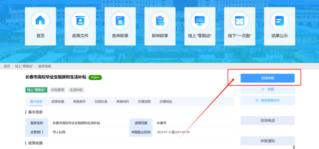Open the 申报通知 panel header
319x149 pixels.
click(267, 141)
